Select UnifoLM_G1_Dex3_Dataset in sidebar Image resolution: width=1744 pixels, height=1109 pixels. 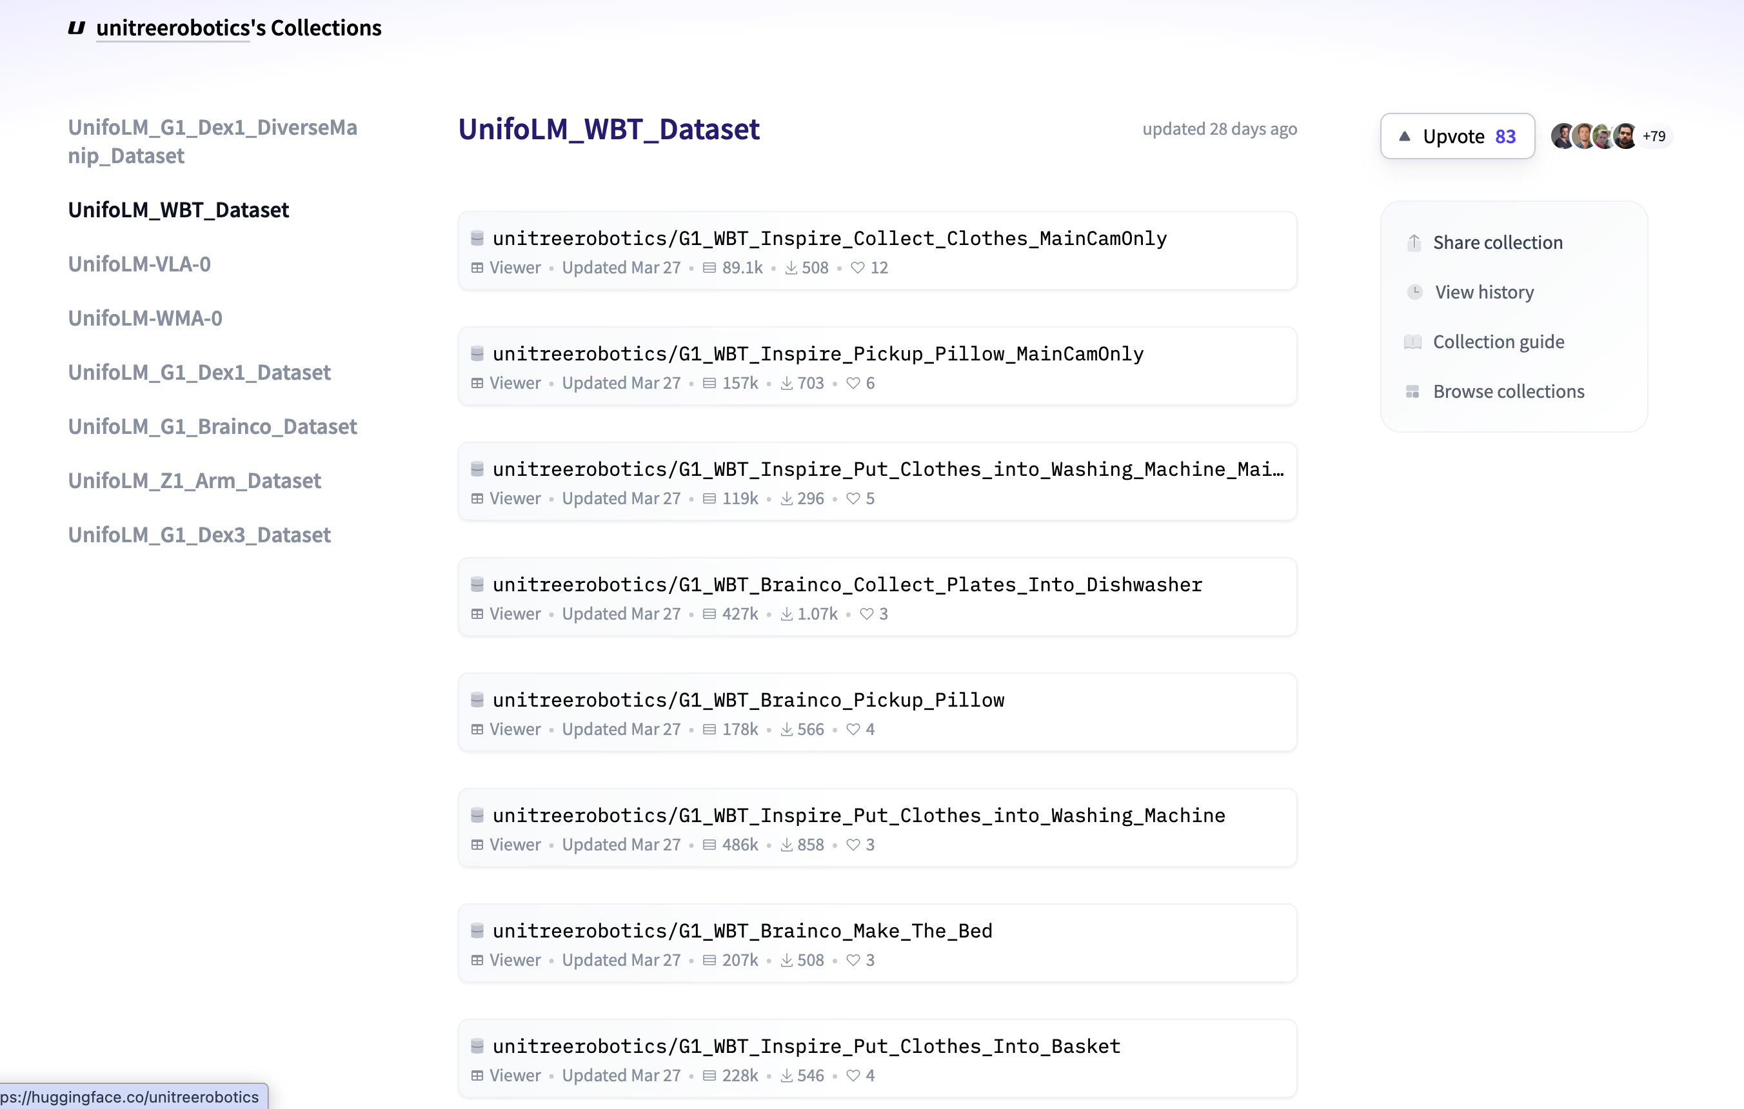(199, 535)
